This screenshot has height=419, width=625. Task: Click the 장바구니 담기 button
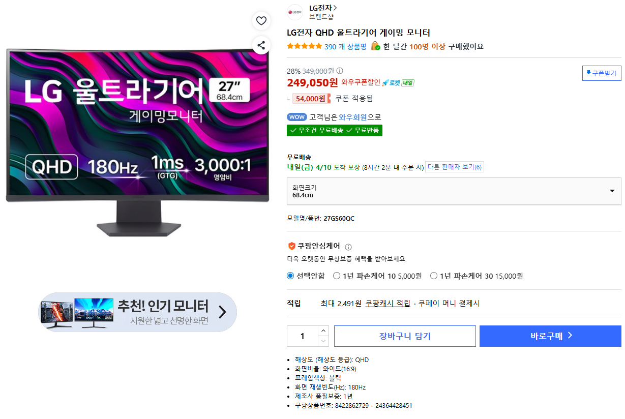pos(405,336)
